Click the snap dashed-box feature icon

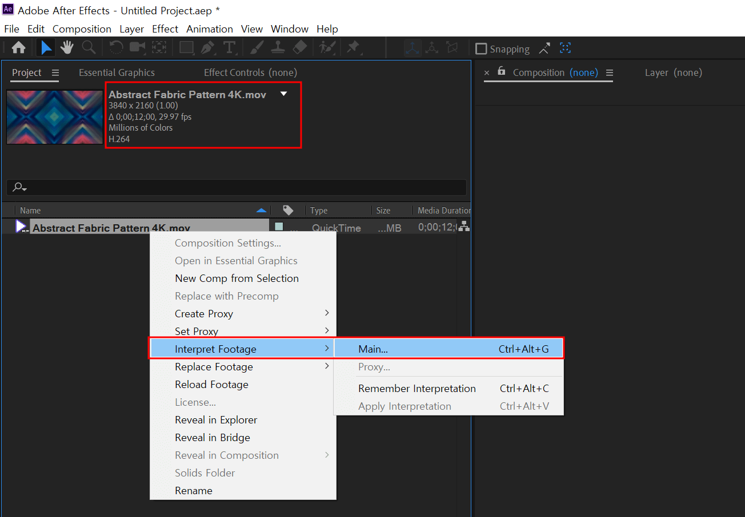565,49
